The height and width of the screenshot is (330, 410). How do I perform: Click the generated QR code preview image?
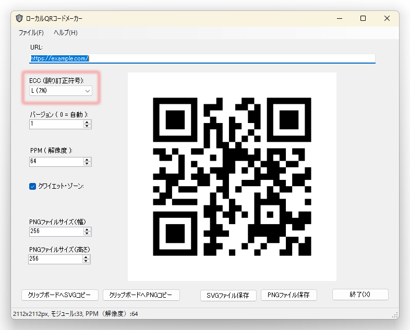(x=232, y=177)
